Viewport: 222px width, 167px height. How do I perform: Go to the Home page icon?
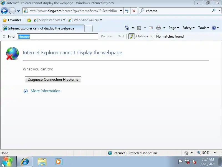(127, 28)
